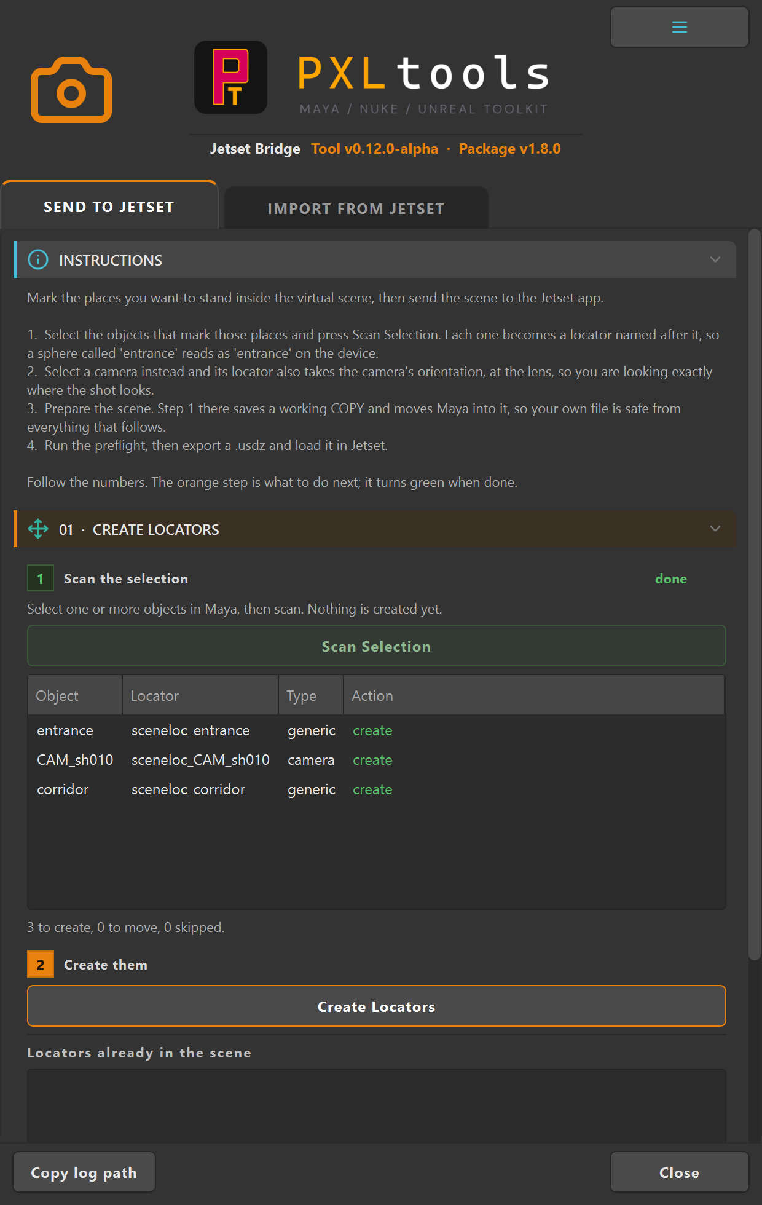Image resolution: width=762 pixels, height=1205 pixels.
Task: Click the Instructions info icon
Action: (x=38, y=260)
